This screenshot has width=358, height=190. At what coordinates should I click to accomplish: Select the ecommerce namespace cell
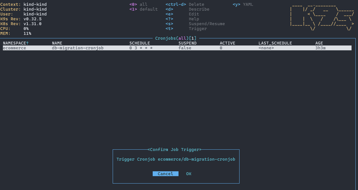15,48
